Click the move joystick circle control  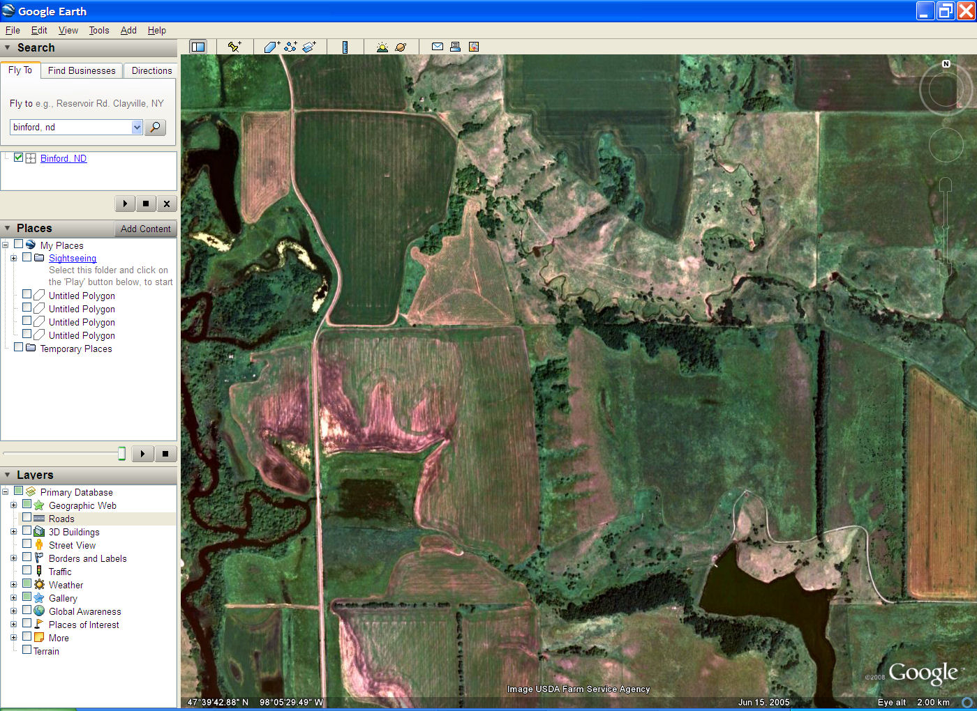tap(946, 145)
